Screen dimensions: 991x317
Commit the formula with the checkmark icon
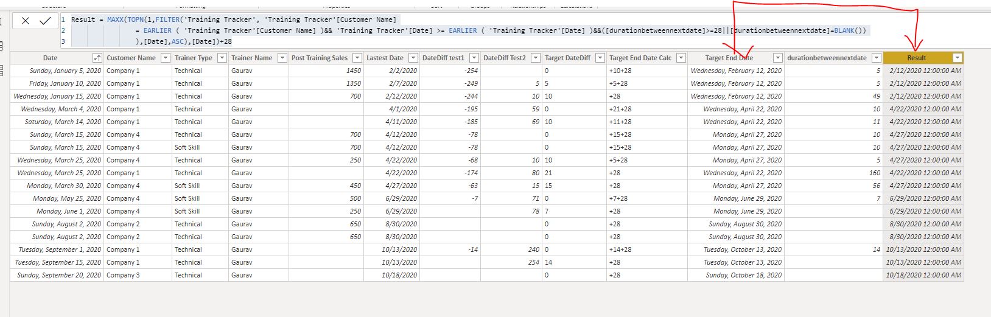click(45, 21)
